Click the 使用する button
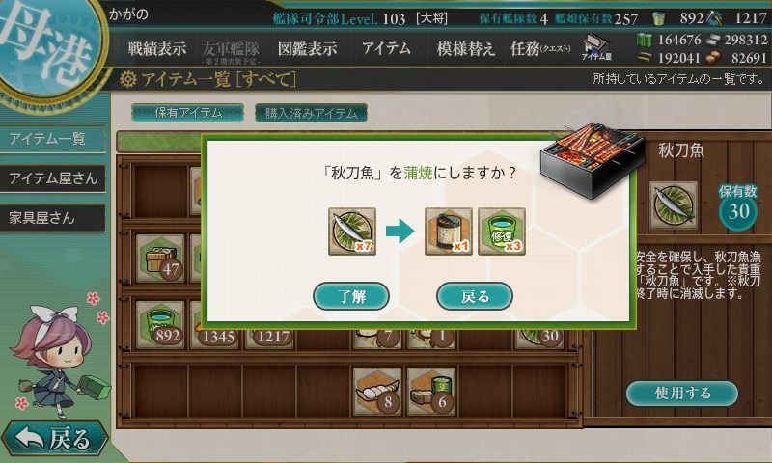This screenshot has width=772, height=463. (682, 393)
